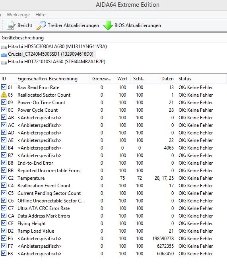
Task: Open the Werkzeuge menu
Action: click(x=18, y=15)
